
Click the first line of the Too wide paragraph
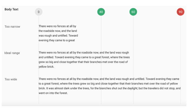[x=109, y=79]
